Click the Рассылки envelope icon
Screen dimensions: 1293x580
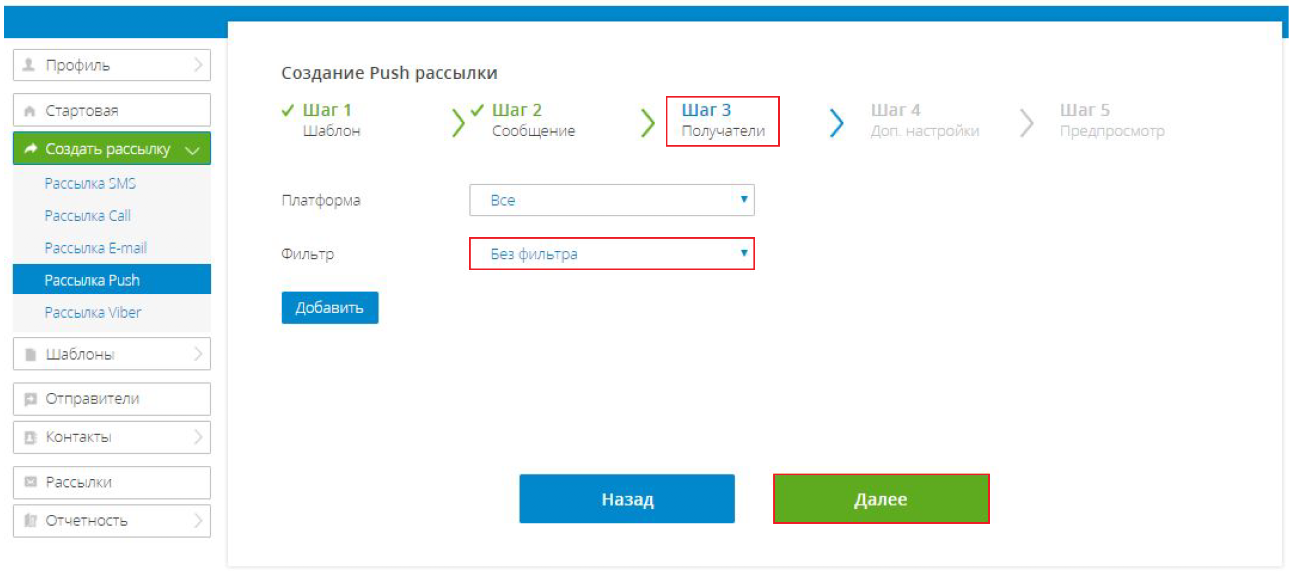(x=30, y=482)
